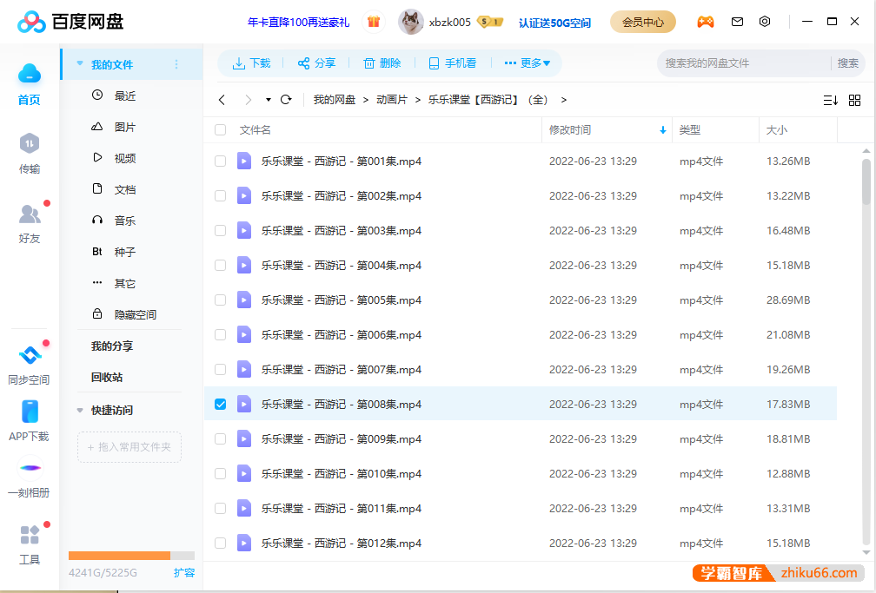
Task: Check the box for 第001集.mp4
Action: (221, 161)
